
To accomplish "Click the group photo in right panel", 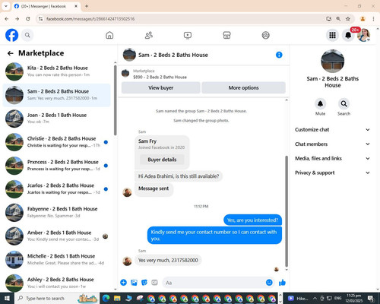I will click(332, 61).
